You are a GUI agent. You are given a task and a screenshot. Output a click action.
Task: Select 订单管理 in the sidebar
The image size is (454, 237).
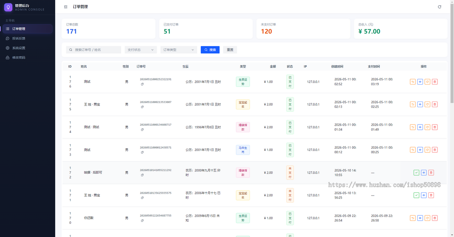28,29
